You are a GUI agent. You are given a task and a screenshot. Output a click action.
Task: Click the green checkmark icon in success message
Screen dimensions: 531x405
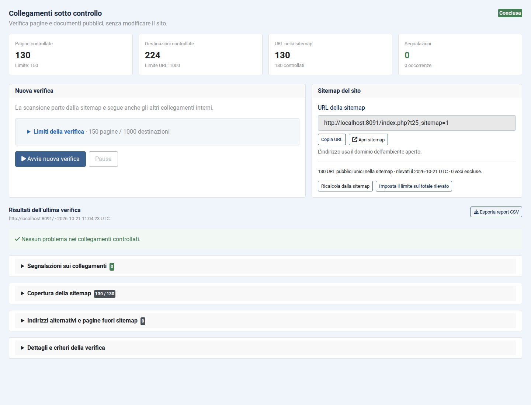tap(17, 239)
